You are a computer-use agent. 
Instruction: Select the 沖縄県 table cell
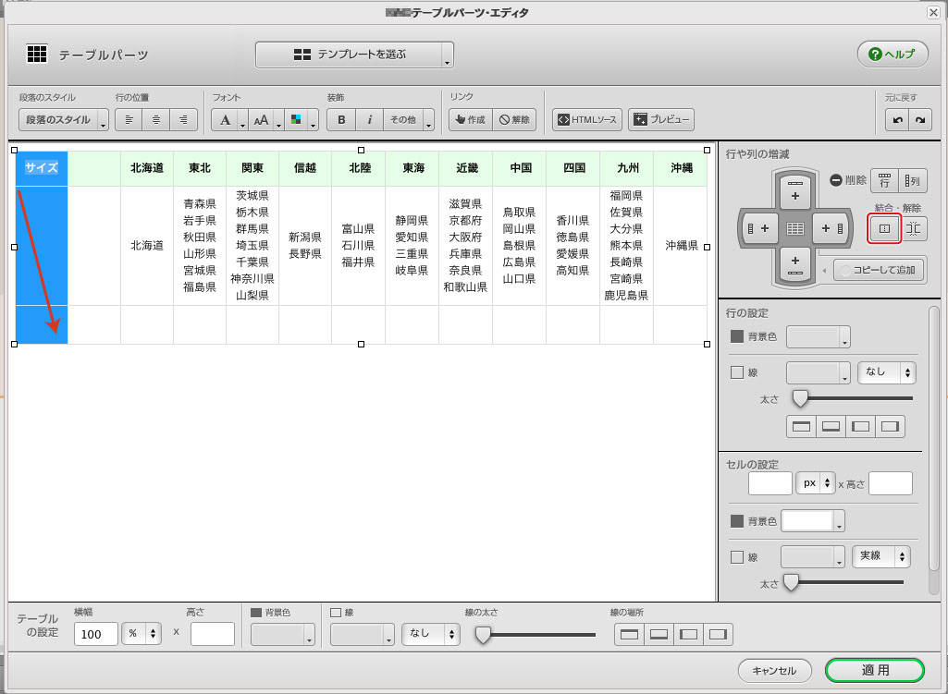(681, 245)
